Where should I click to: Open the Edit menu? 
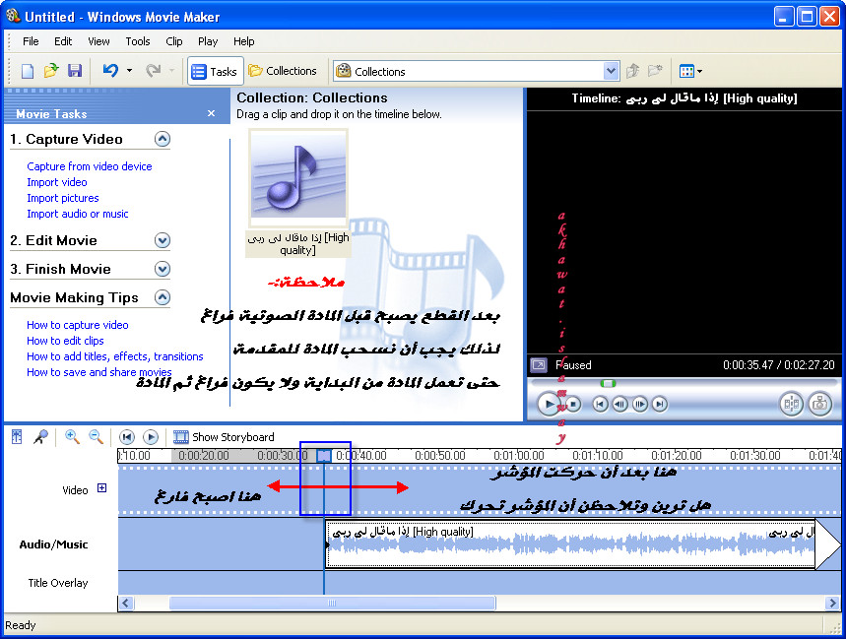(x=63, y=41)
